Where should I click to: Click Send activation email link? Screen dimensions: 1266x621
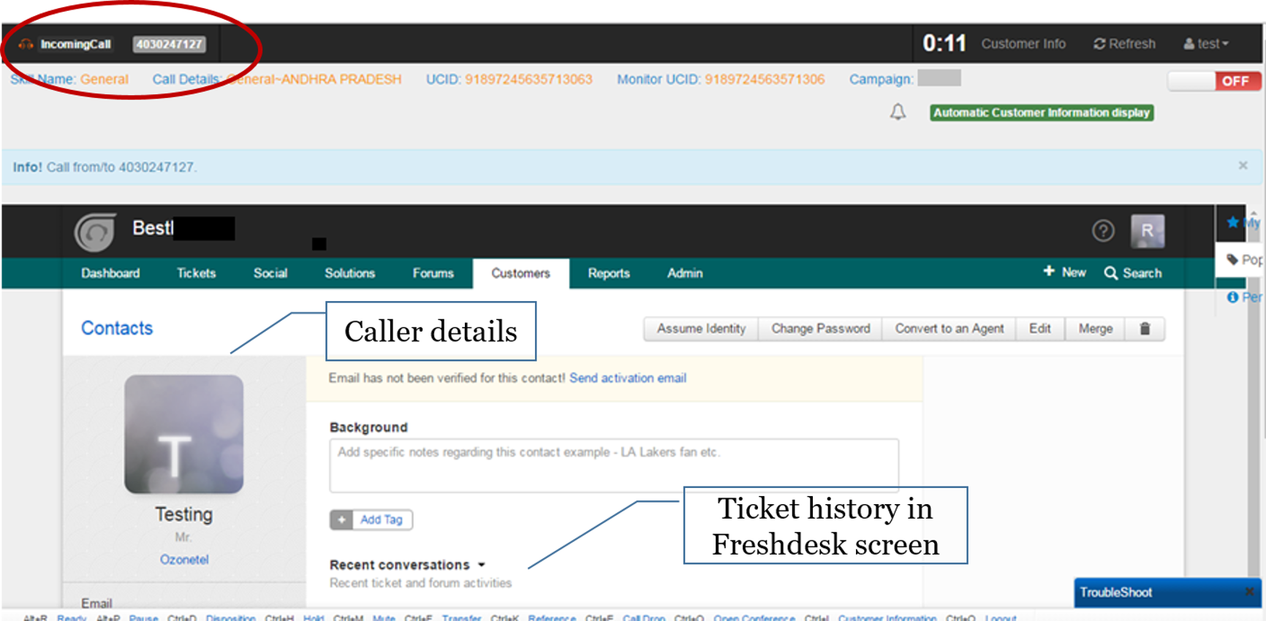[628, 378]
